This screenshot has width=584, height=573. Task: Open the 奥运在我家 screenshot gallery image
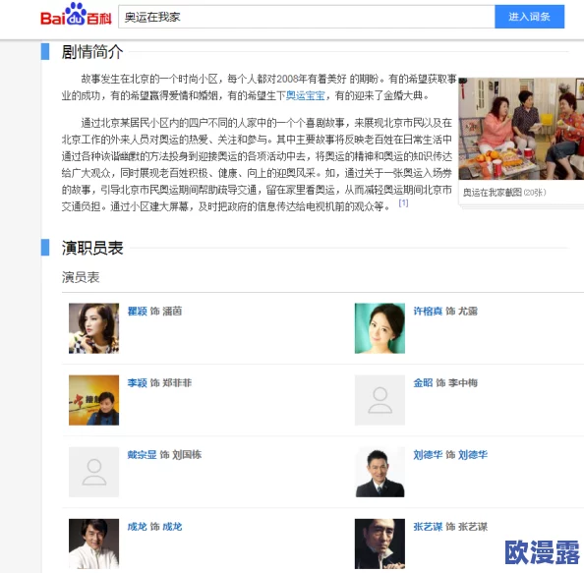(521, 129)
